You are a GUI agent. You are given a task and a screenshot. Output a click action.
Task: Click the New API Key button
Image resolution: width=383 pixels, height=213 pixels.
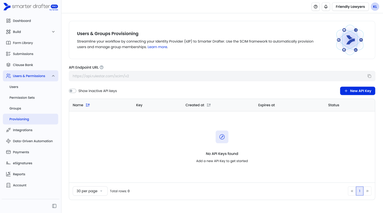click(x=357, y=91)
